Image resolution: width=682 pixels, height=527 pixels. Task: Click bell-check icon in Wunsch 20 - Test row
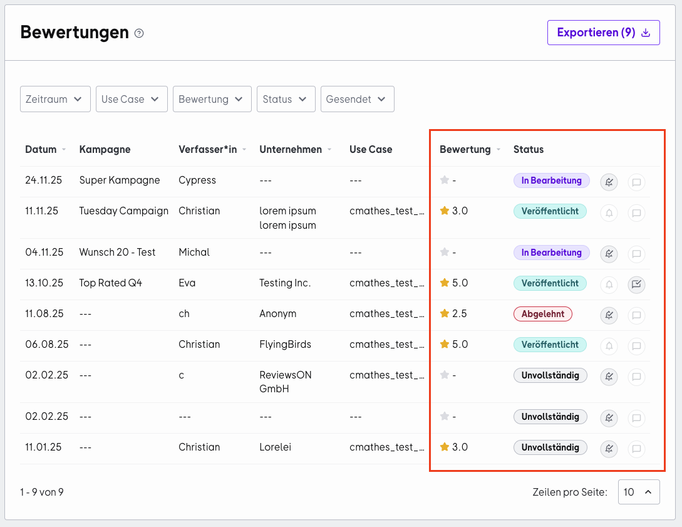[x=609, y=254]
